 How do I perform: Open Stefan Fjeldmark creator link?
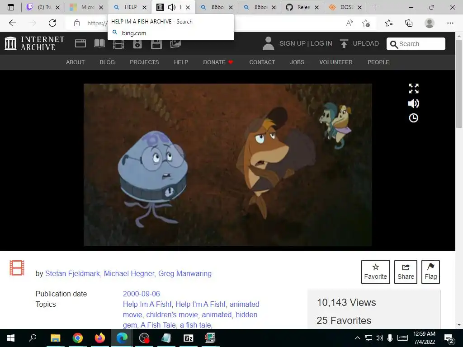click(x=72, y=273)
